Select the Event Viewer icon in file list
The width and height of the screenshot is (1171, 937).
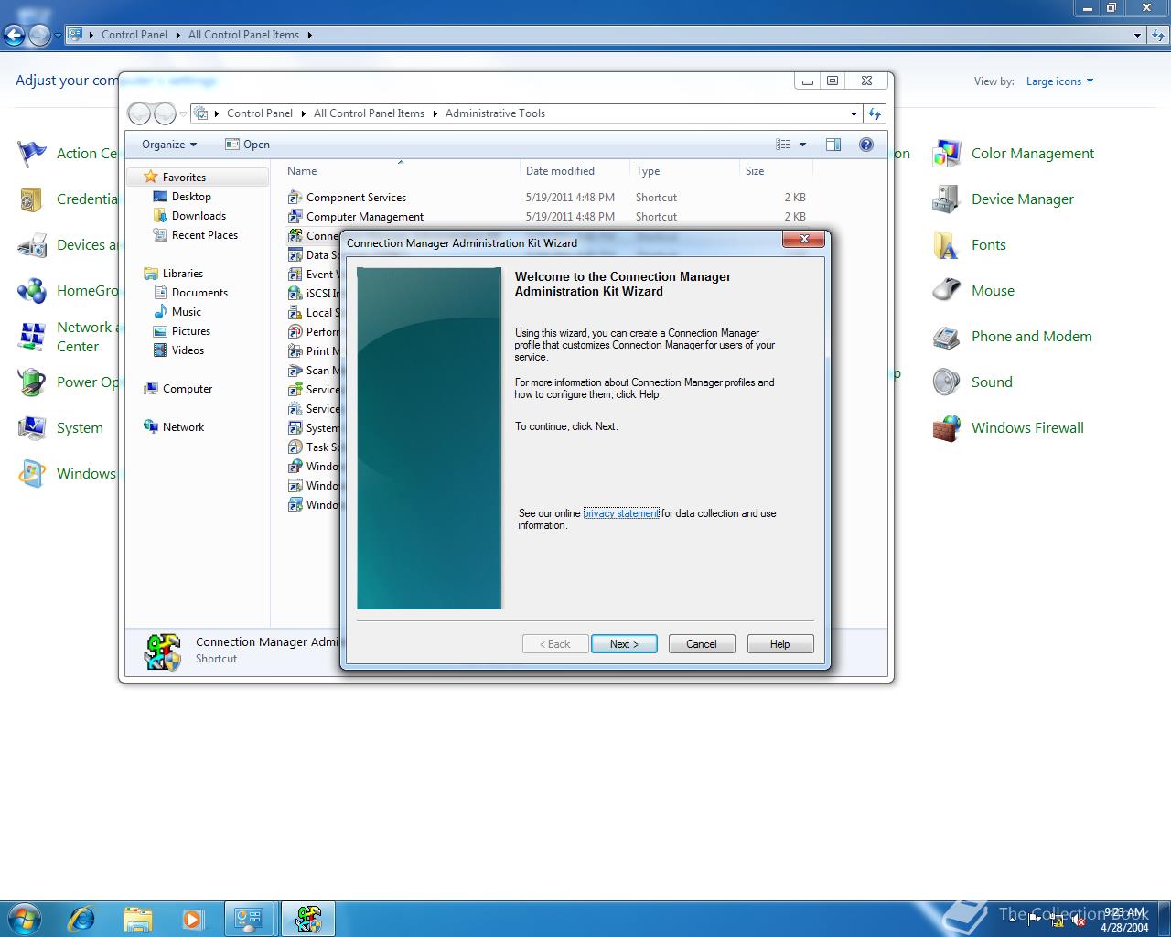point(295,275)
